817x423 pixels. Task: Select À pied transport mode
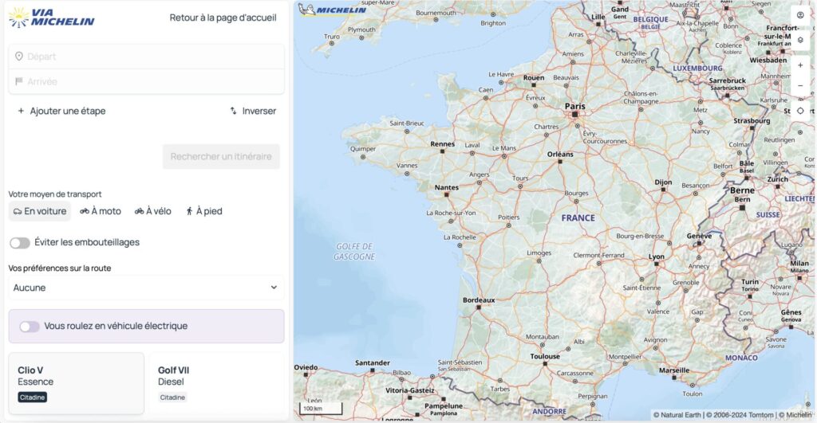tap(203, 211)
